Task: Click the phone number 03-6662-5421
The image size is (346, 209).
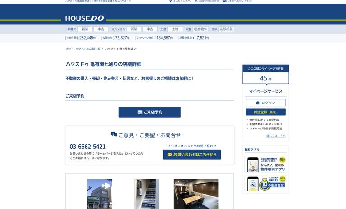Action: point(87,147)
